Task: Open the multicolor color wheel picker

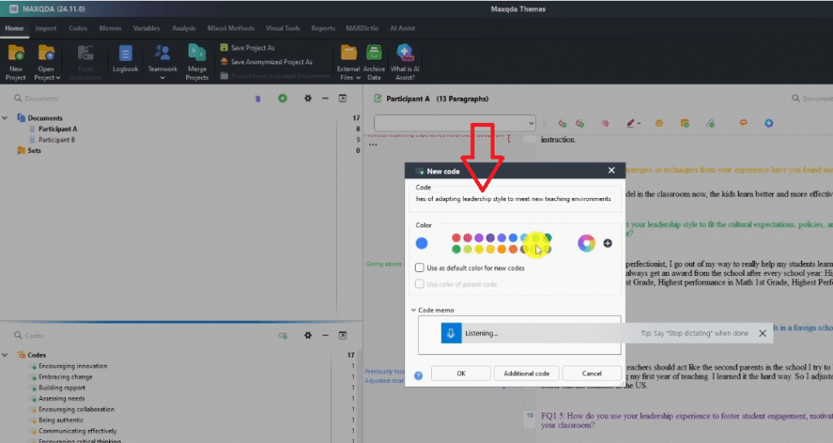Action: [586, 243]
